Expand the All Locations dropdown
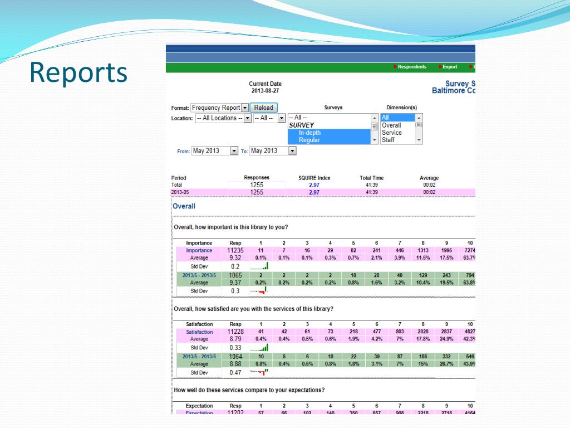The height and width of the screenshot is (428, 570). point(223,118)
